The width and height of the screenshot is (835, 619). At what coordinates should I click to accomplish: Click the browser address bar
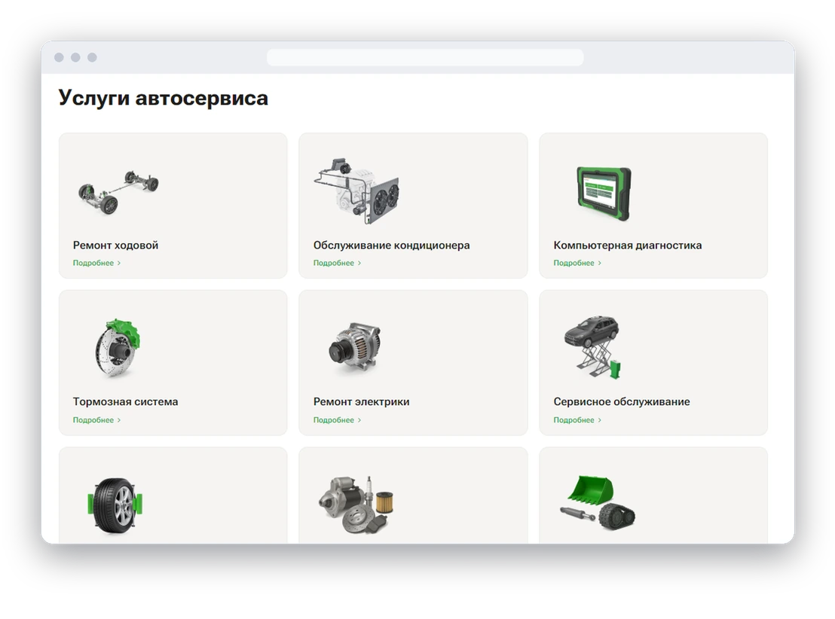tap(425, 57)
